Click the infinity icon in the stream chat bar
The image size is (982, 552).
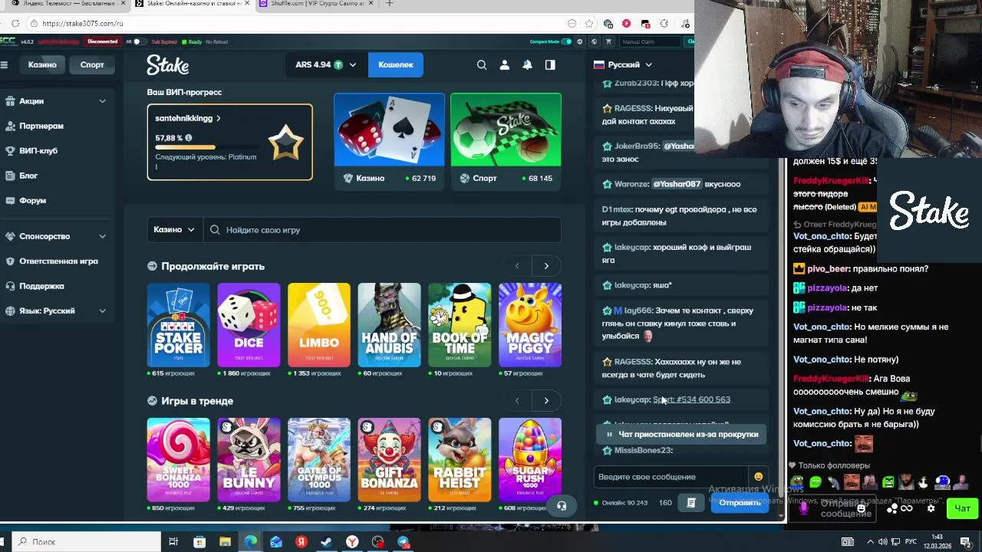click(x=906, y=508)
